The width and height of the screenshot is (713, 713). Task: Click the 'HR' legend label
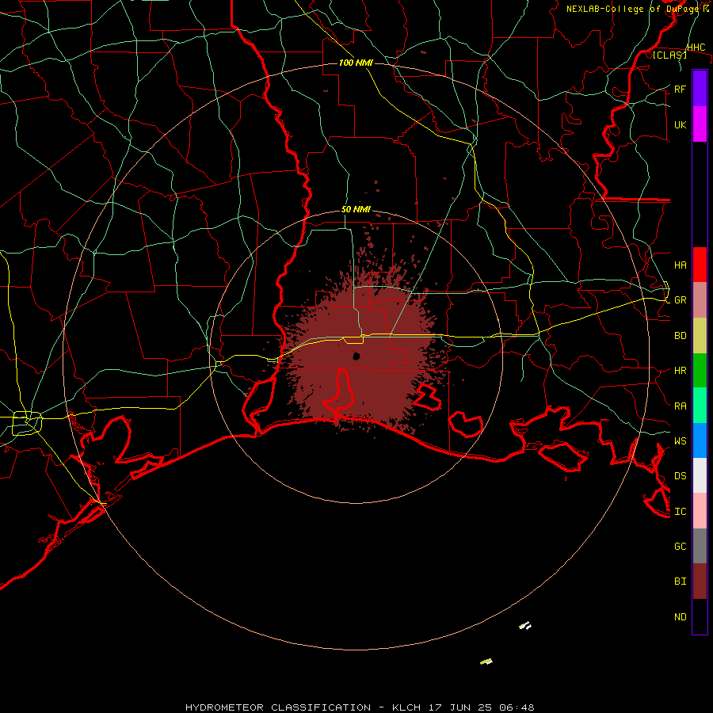[680, 371]
